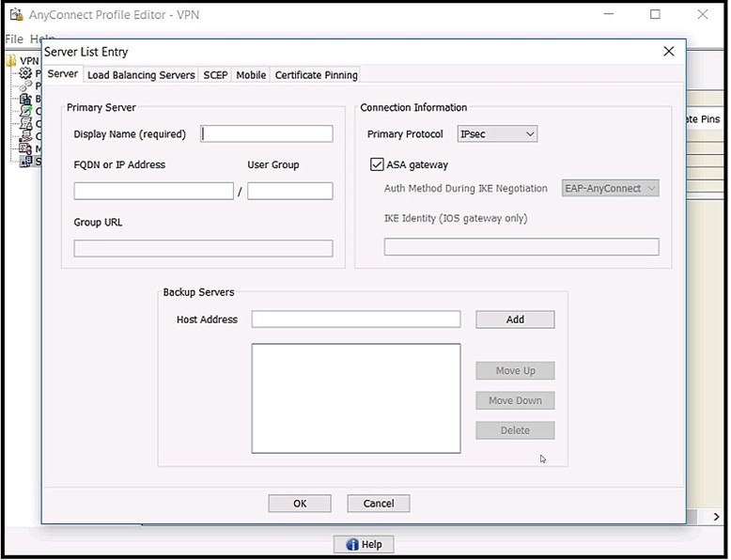The height and width of the screenshot is (560, 731).
Task: Open the Auth Method EAP-AnyConnect dropdown
Action: (x=610, y=189)
